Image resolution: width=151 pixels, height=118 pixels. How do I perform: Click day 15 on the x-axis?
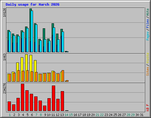tap(71, 115)
